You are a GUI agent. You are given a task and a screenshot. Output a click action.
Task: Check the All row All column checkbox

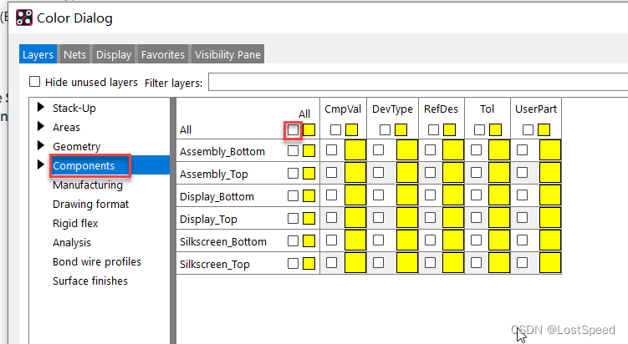293,129
